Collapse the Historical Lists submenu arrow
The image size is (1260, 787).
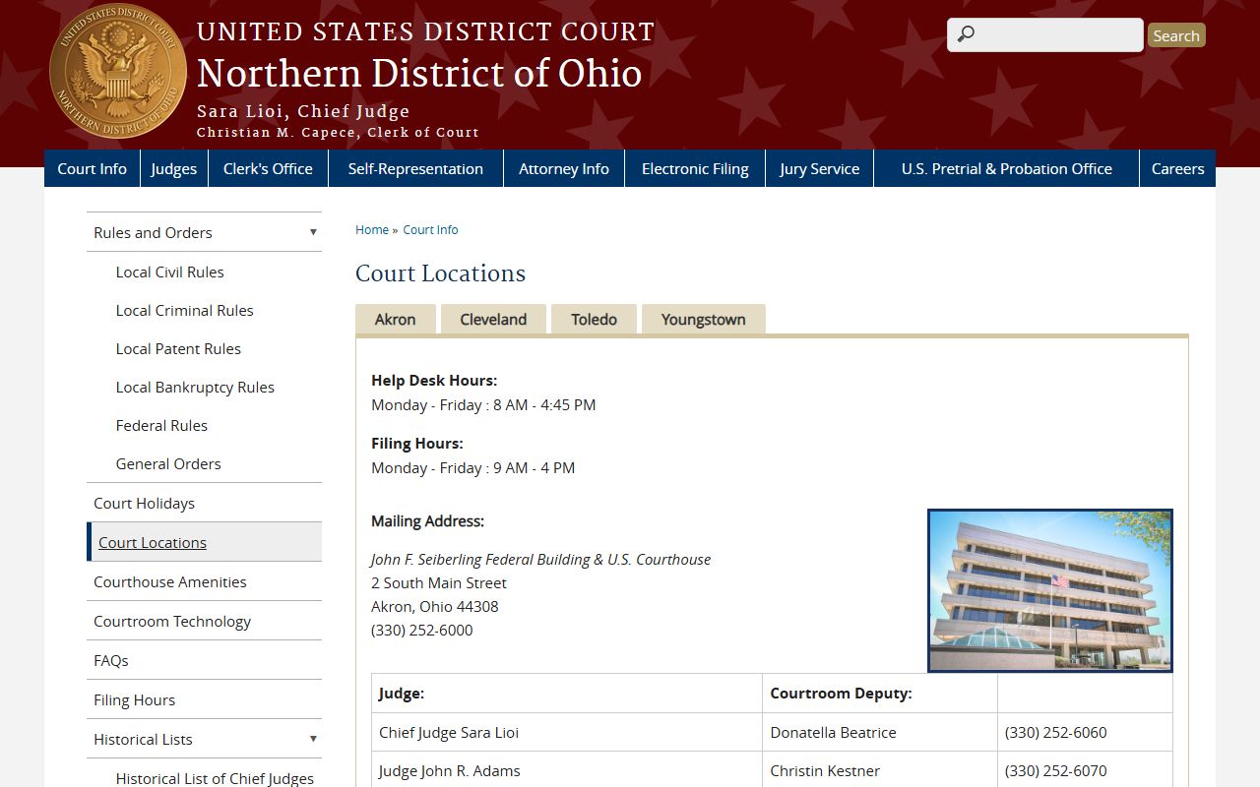pyautogui.click(x=313, y=739)
